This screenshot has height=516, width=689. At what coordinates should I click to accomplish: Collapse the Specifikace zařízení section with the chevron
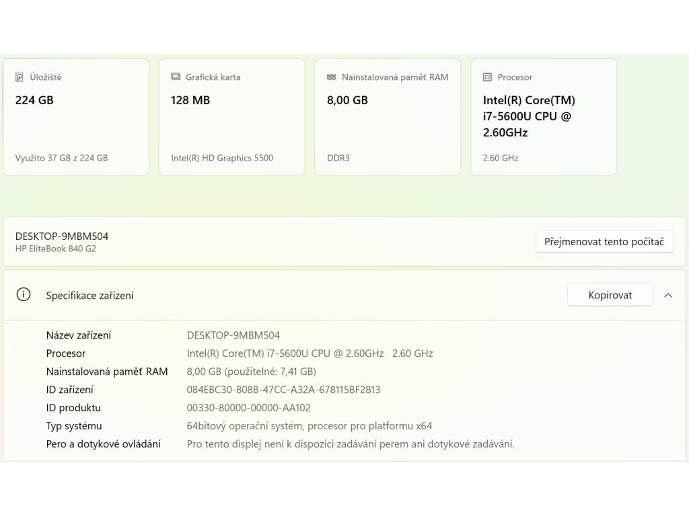(x=668, y=296)
